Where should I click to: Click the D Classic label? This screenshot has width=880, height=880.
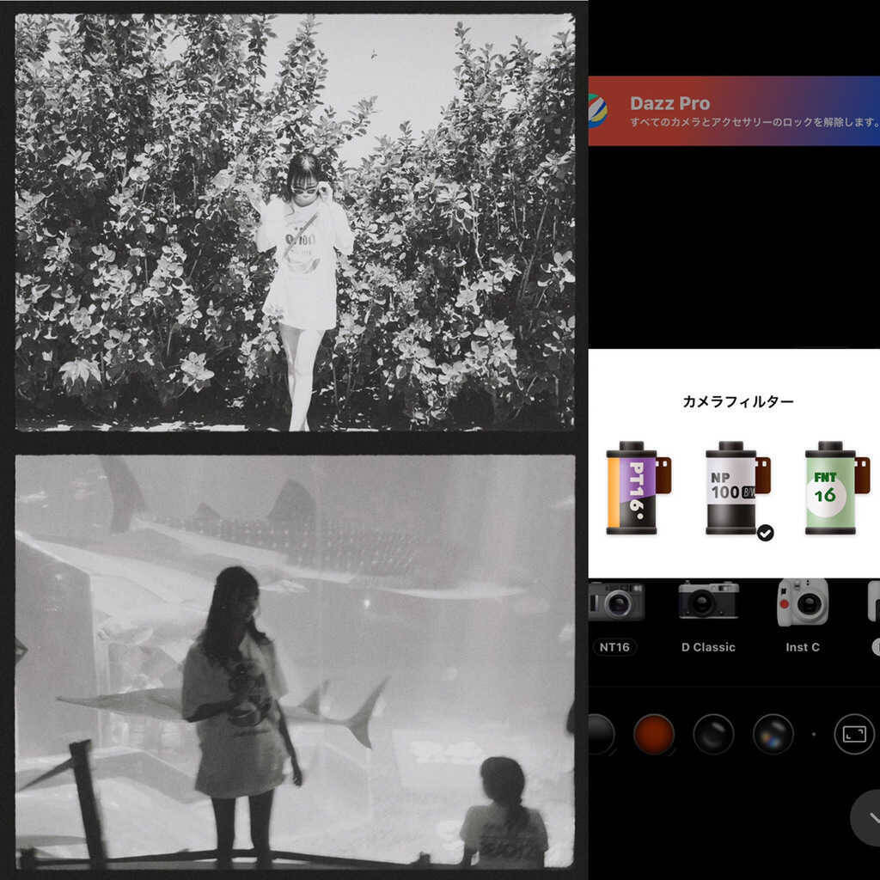pos(708,647)
